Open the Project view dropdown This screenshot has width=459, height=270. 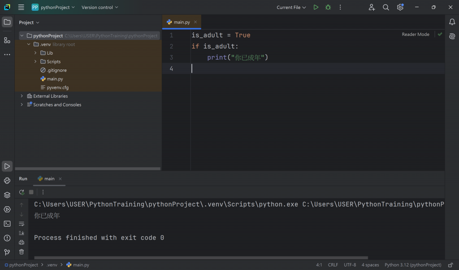[29, 22]
